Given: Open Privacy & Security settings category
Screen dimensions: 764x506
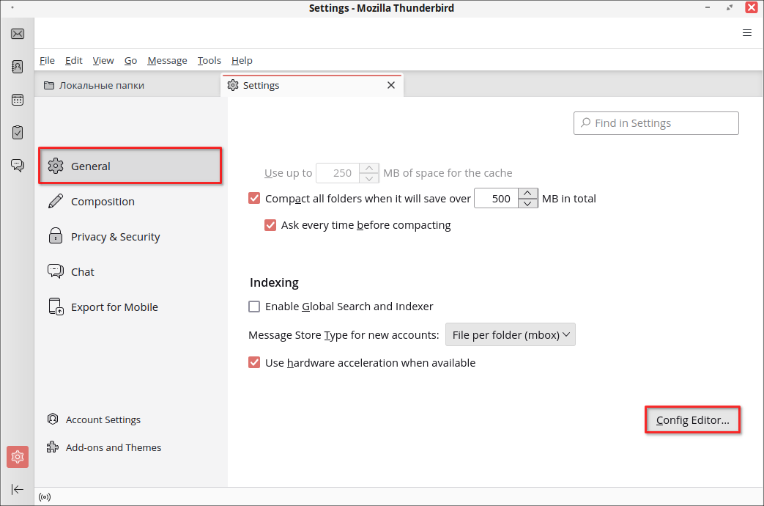Looking at the screenshot, I should tap(130, 237).
